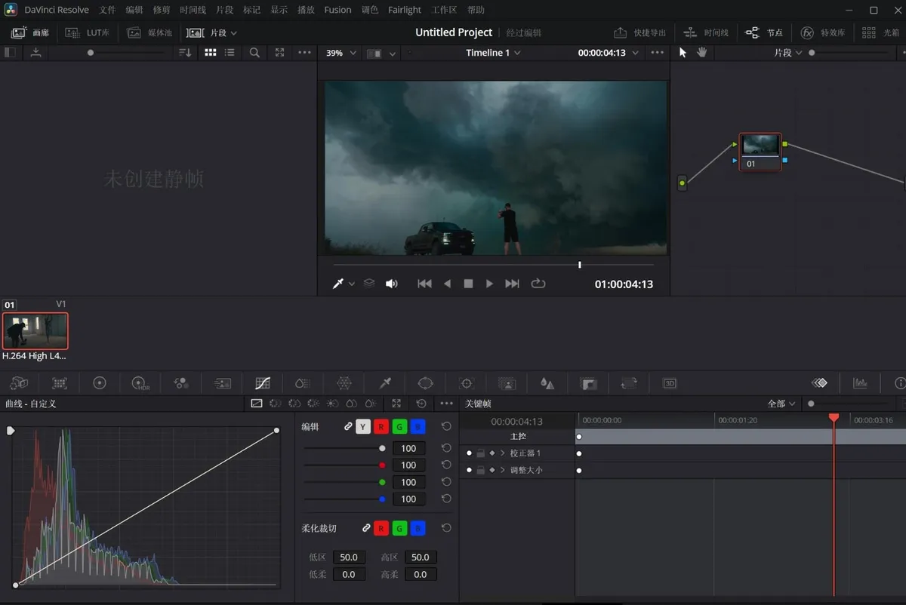The height and width of the screenshot is (605, 906).
Task: Open the 39% viewer zoom dropdown
Action: [341, 53]
